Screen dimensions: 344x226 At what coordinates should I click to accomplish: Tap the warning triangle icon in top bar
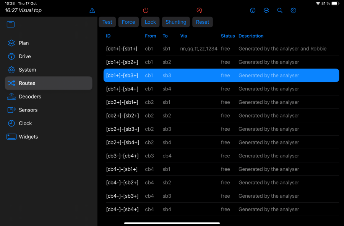tap(92, 10)
